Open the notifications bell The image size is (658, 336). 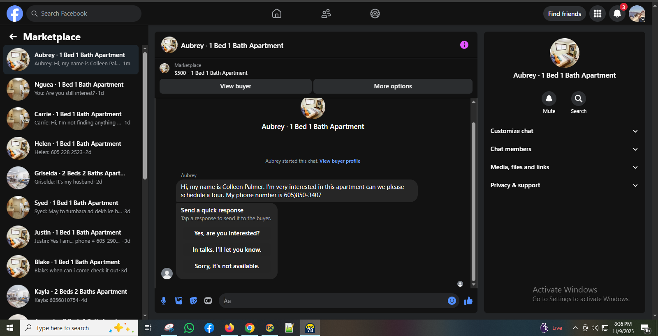point(617,14)
